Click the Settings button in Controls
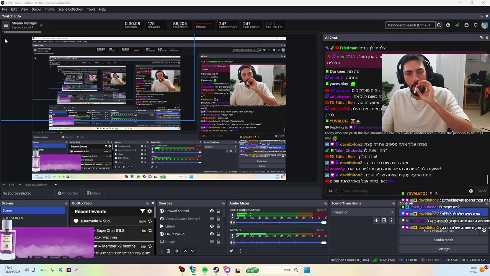This screenshot has height=276, width=490. click(x=443, y=249)
